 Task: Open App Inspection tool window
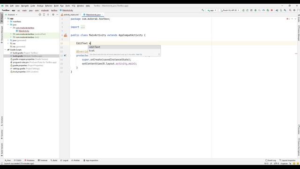(90, 161)
